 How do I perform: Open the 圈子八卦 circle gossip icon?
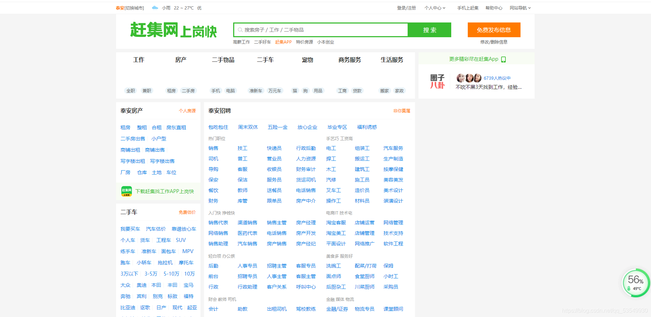click(438, 81)
